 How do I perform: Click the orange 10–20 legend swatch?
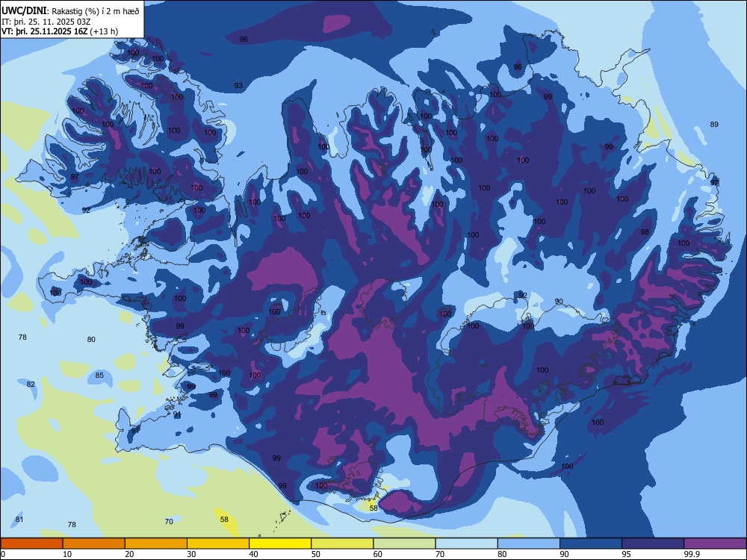94,544
